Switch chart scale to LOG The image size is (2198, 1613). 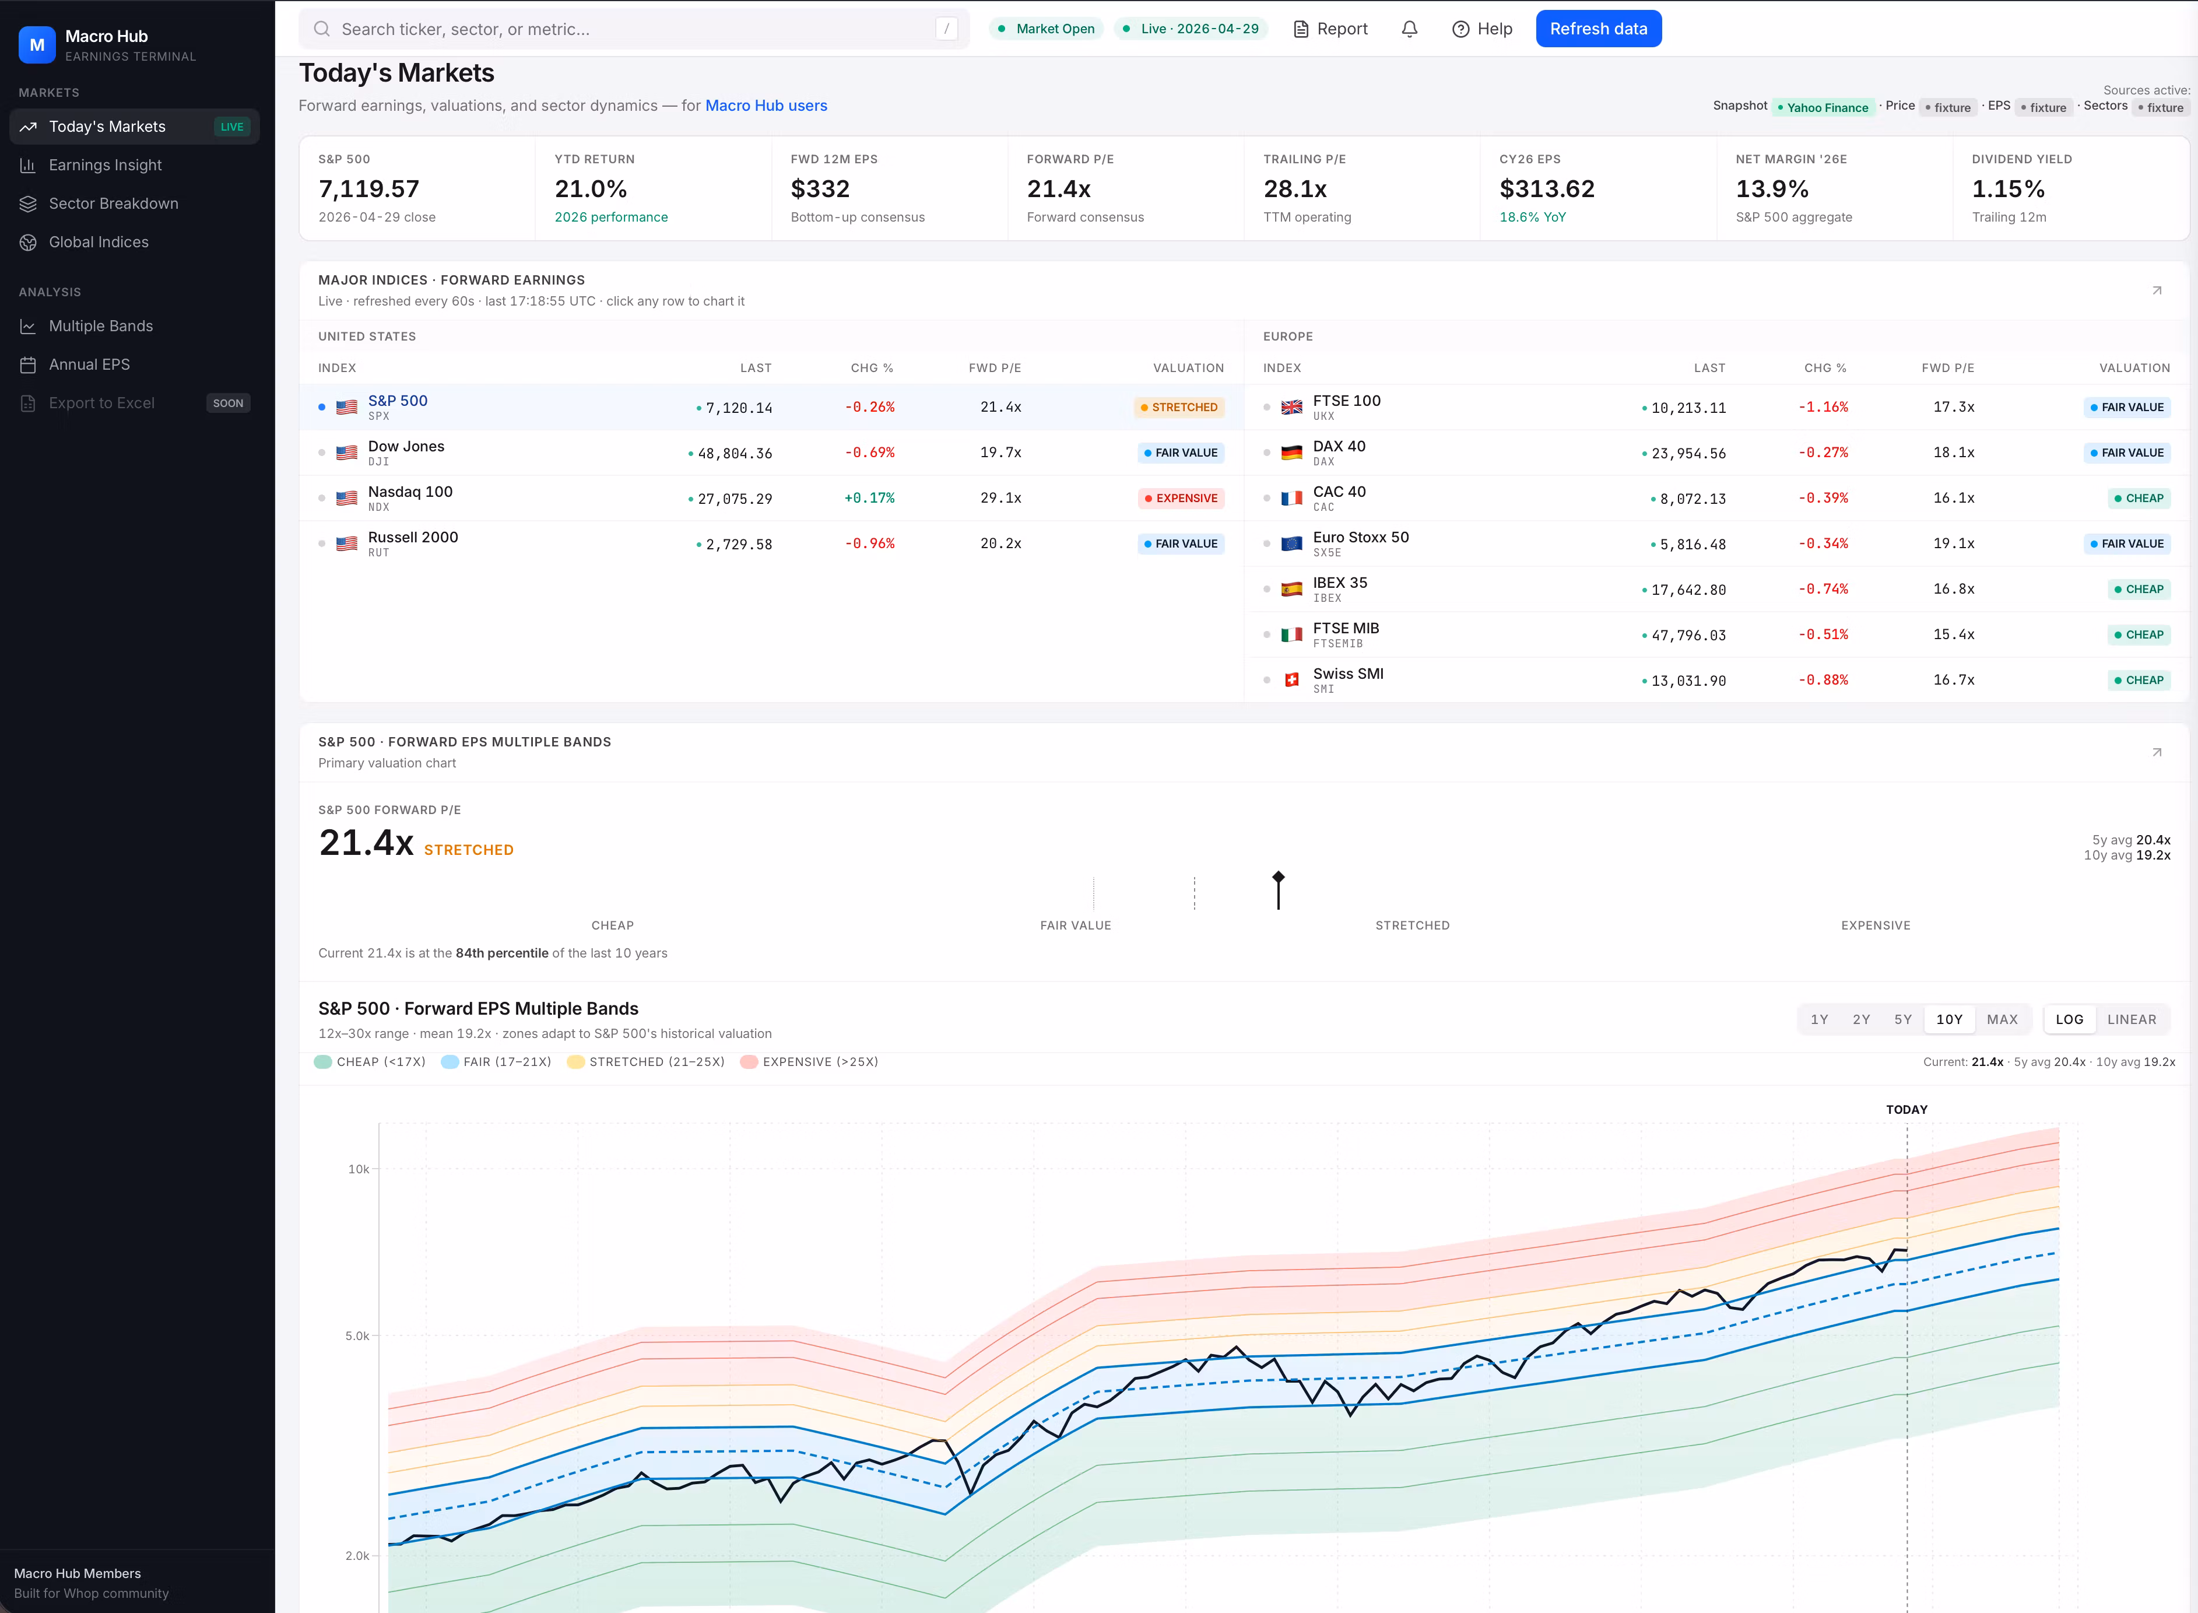(x=2069, y=1019)
